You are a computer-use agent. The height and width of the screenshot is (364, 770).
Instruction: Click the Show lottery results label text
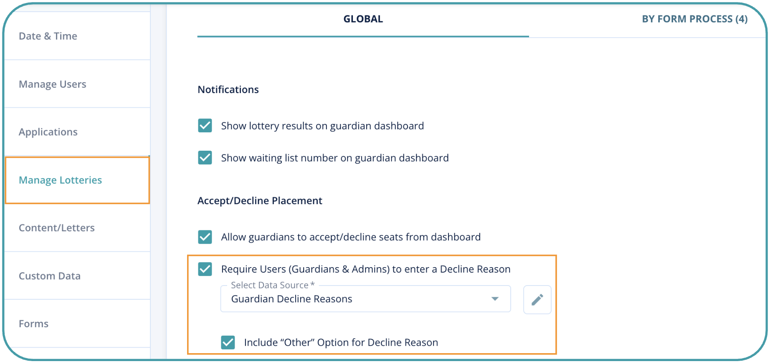[322, 126]
